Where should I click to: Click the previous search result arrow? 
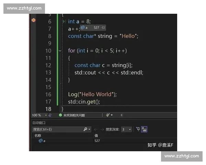96,130
